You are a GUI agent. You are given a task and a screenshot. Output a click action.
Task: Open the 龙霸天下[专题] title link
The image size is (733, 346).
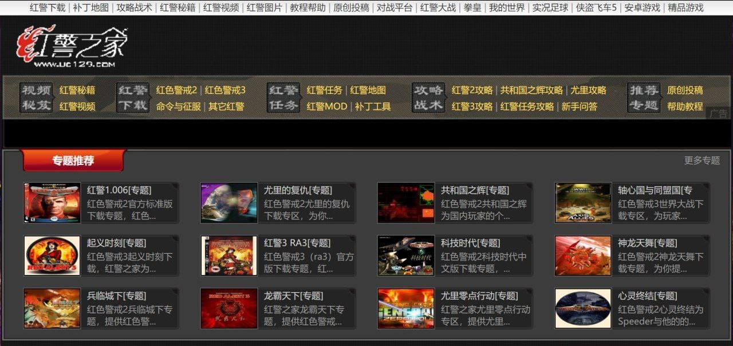[293, 296]
